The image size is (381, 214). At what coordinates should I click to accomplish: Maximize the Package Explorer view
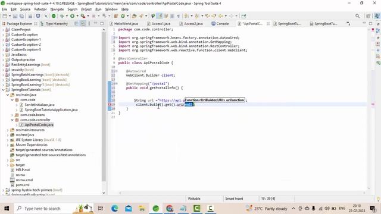click(x=102, y=24)
